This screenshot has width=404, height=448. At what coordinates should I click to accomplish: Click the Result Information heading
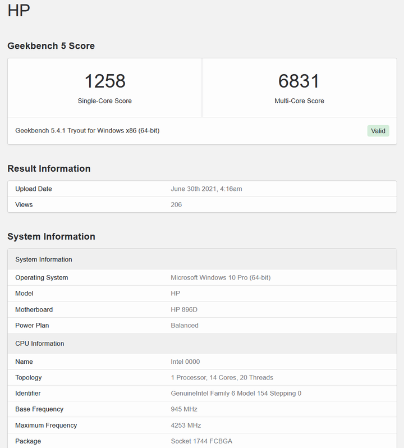49,168
